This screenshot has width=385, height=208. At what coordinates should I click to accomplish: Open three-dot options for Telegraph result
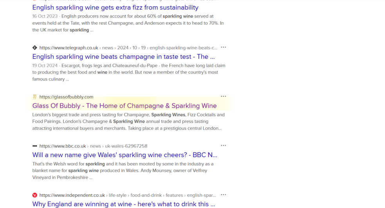click(x=223, y=47)
